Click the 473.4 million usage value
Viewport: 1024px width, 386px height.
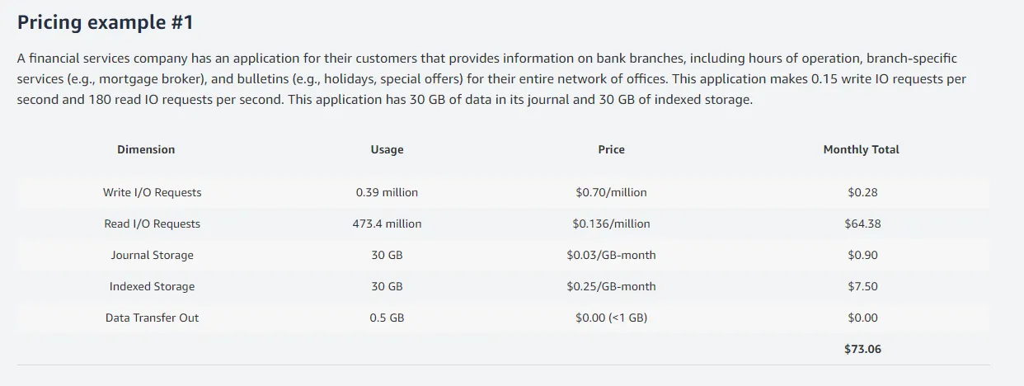tap(387, 224)
